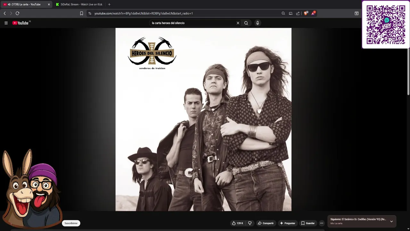Go back with the browser back arrow
This screenshot has width=410, height=231.
point(4,13)
